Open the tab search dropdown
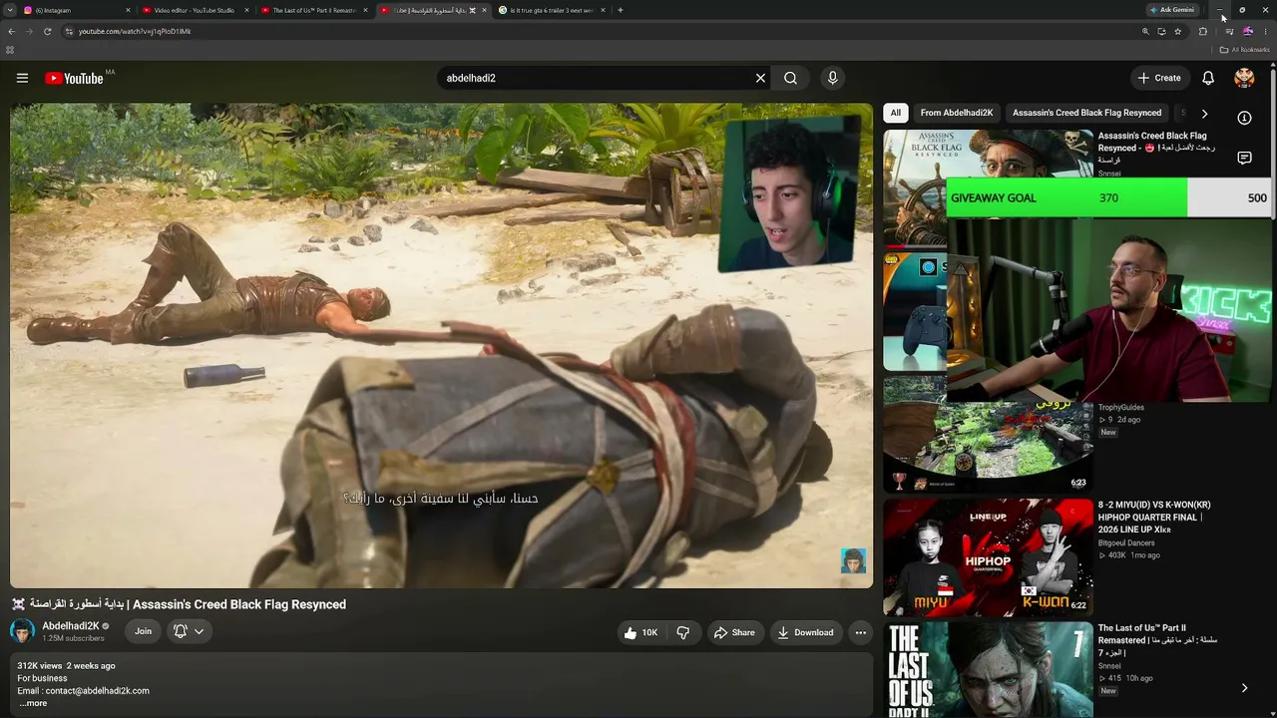Viewport: 1277px width, 718px height. pyautogui.click(x=10, y=10)
